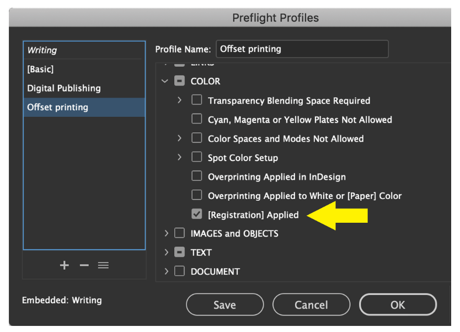Add a new preflight profile with plus icon
The width and height of the screenshot is (460, 332).
click(64, 265)
